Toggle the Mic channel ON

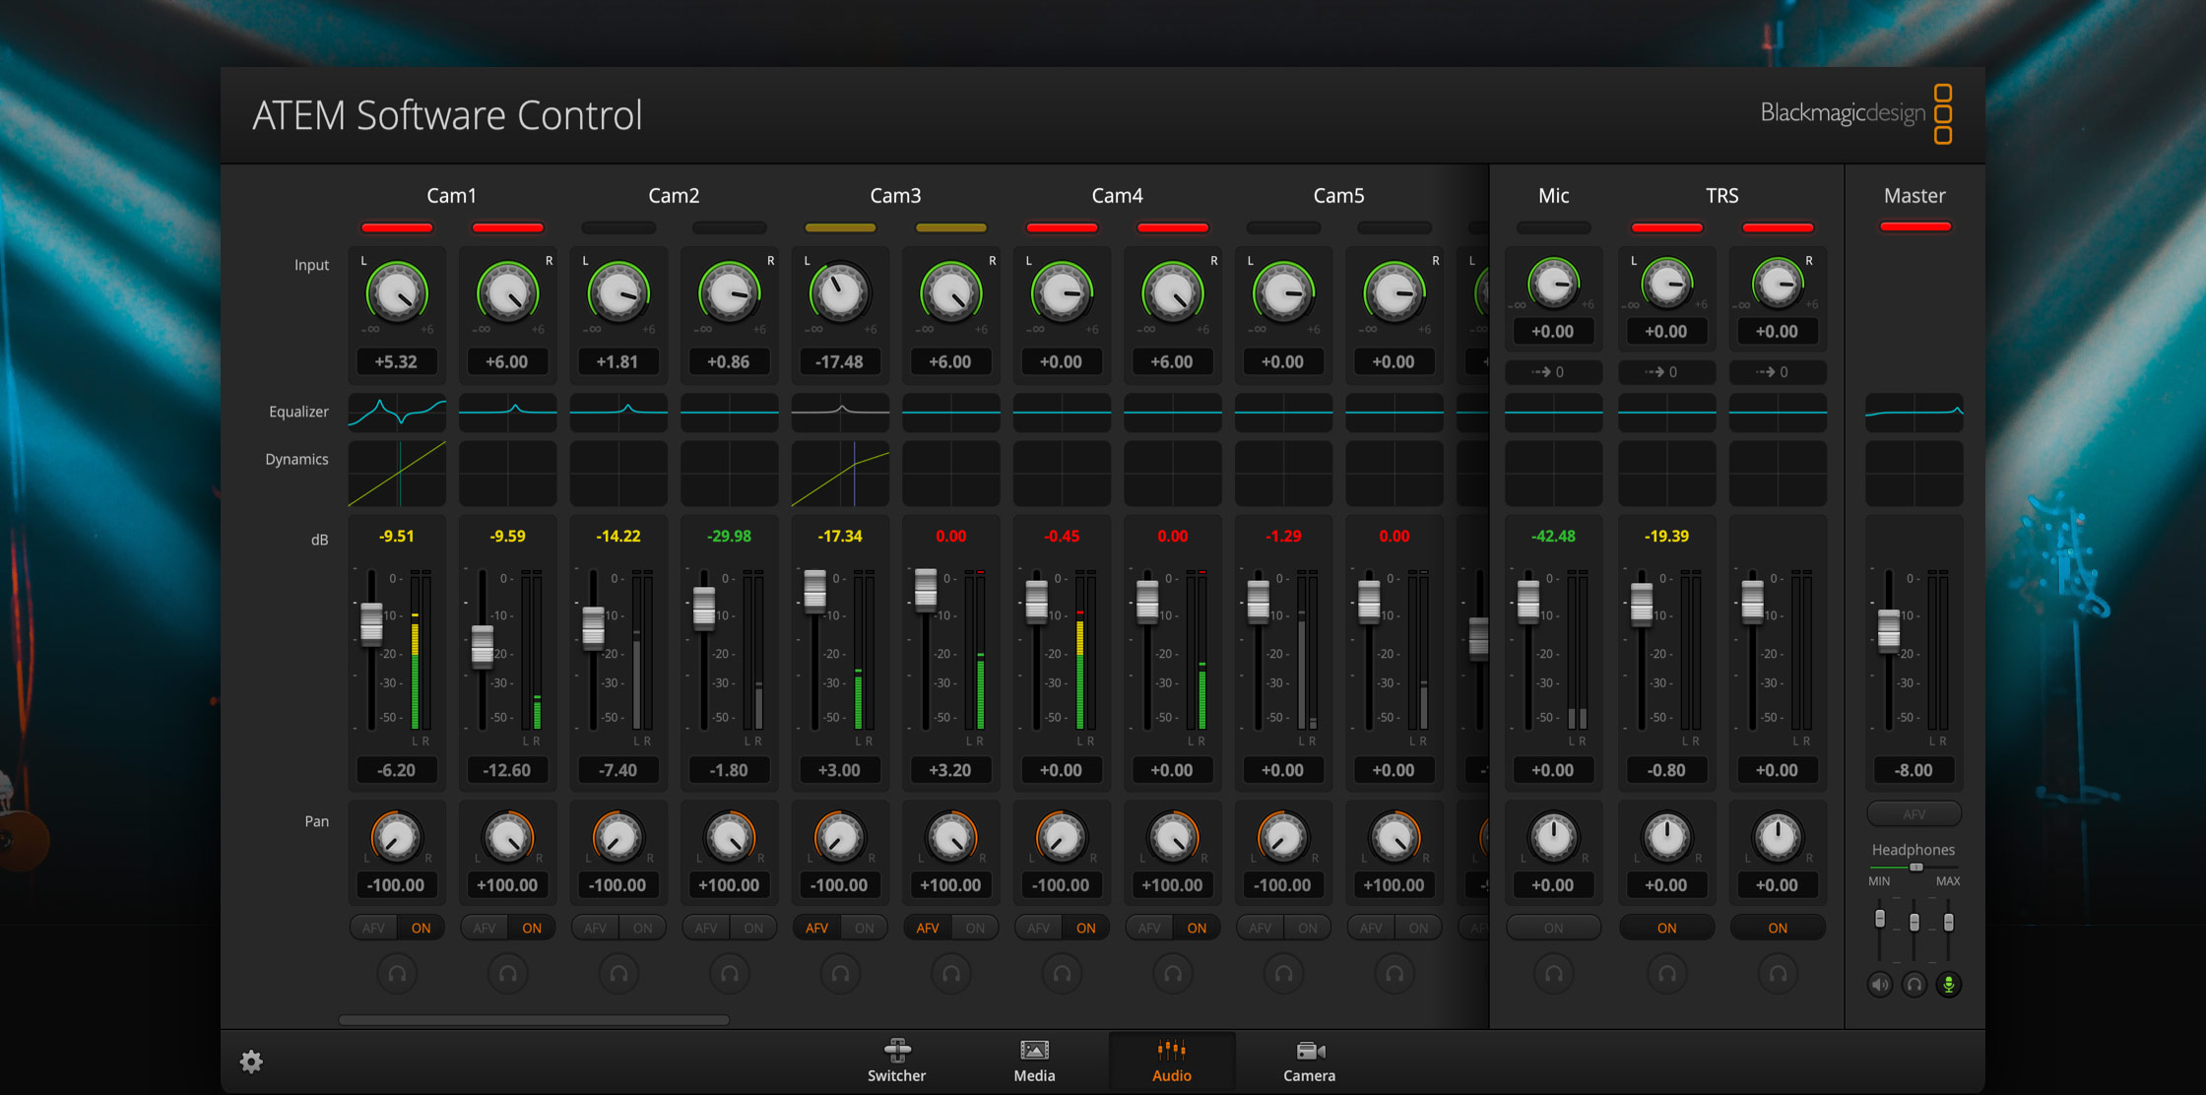pos(1553,927)
